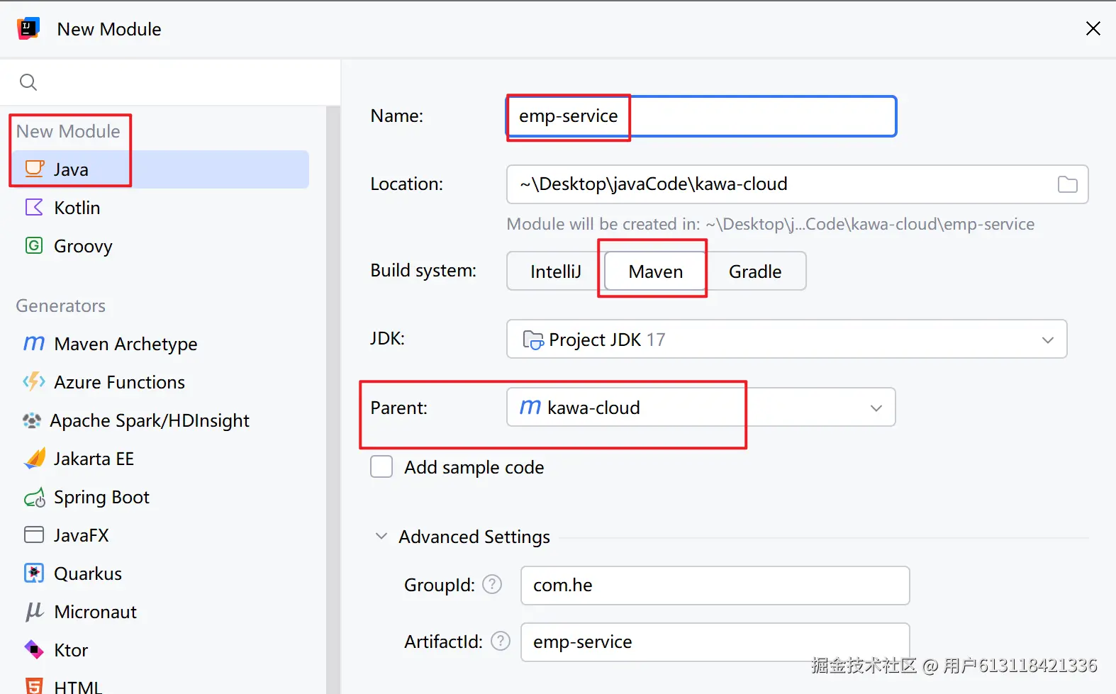Browse location with the folder icon
This screenshot has width=1116, height=694.
click(x=1067, y=184)
